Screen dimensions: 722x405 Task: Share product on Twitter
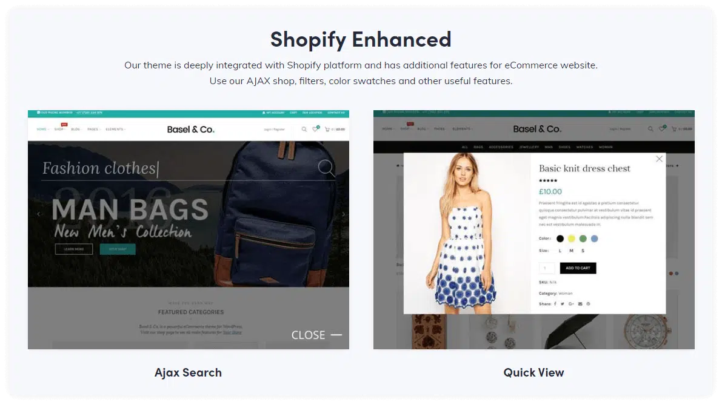click(562, 304)
